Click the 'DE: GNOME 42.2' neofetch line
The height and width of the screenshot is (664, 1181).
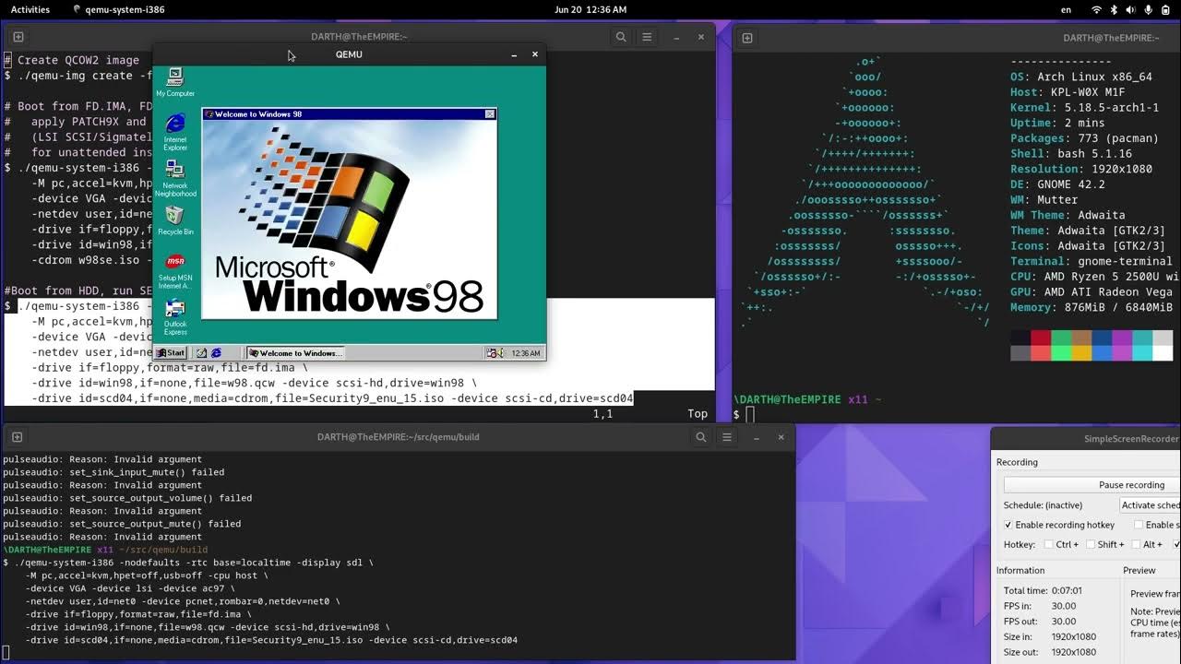click(1058, 184)
